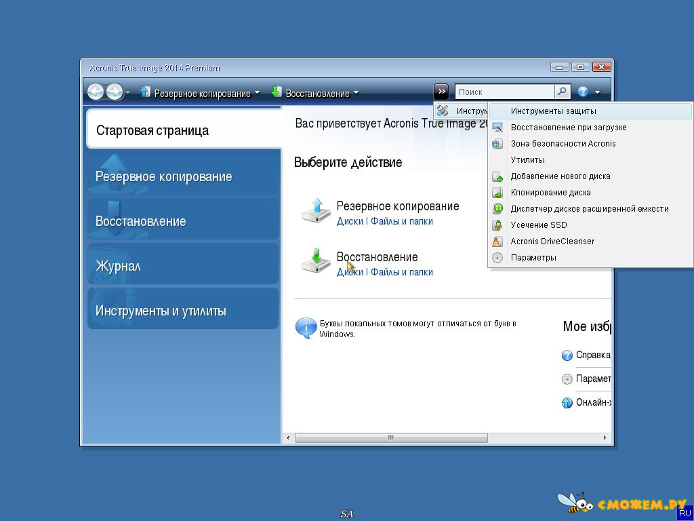Image resolution: width=694 pixels, height=521 pixels.
Task: Choose Клонирование диска menu item
Action: coord(590,193)
